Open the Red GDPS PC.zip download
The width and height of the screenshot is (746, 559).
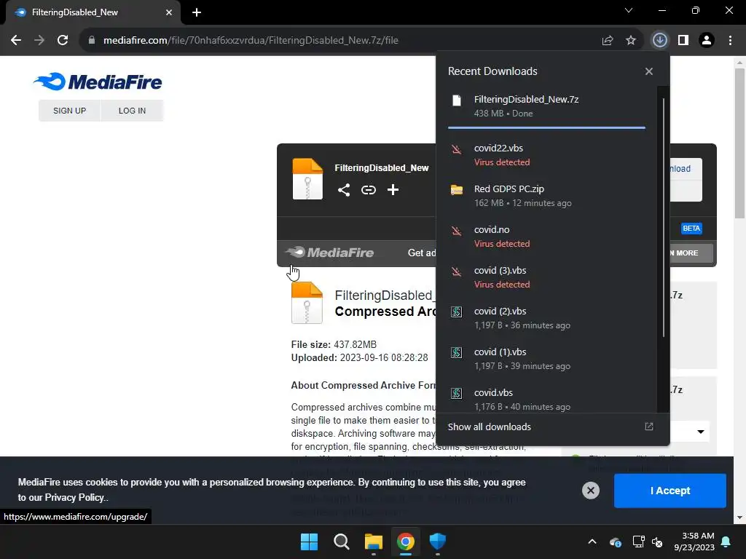(x=546, y=196)
